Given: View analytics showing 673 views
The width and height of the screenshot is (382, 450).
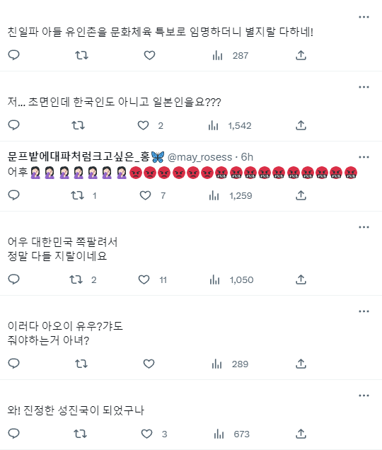Looking at the screenshot, I should (231, 434).
